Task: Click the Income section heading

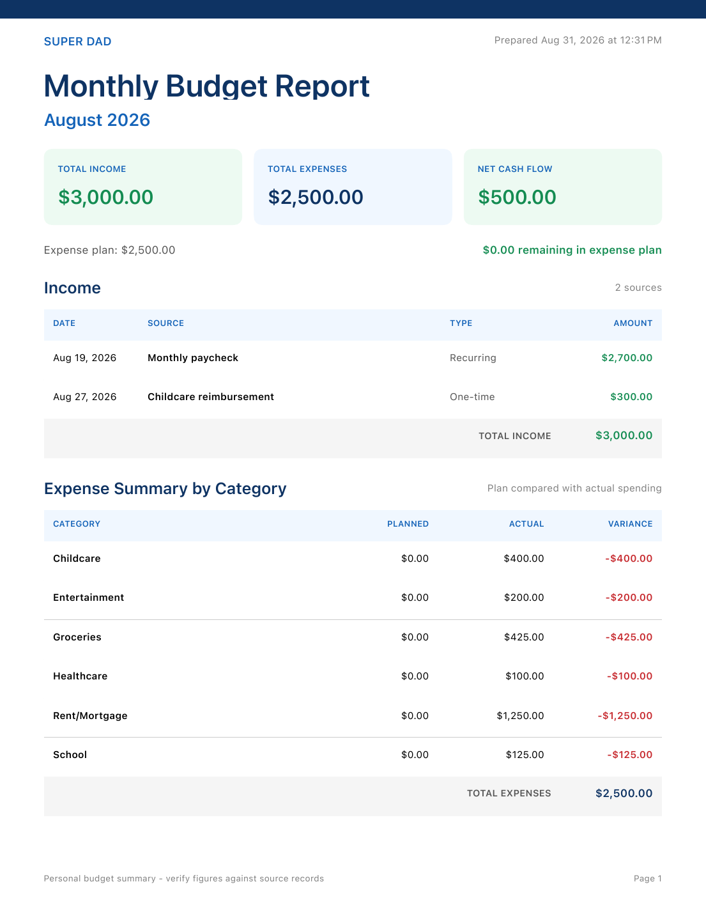Action: (x=72, y=288)
